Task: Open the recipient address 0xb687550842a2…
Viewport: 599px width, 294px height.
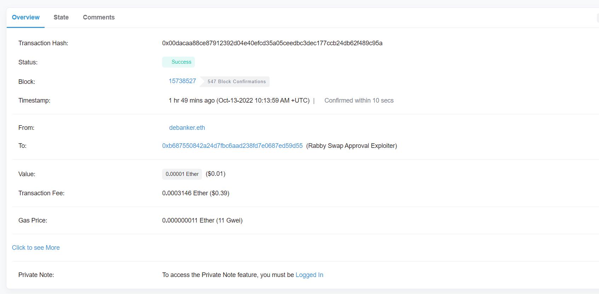Action: 232,146
